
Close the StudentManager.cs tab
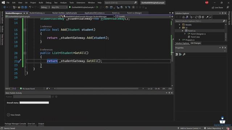point(27,13)
